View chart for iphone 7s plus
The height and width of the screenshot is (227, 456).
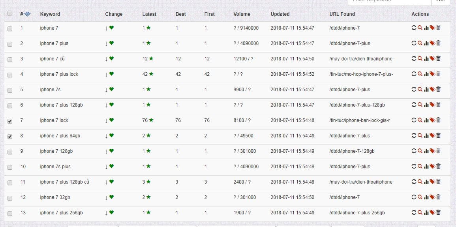(x=426, y=166)
